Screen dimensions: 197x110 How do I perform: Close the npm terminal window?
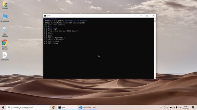(x=153, y=16)
